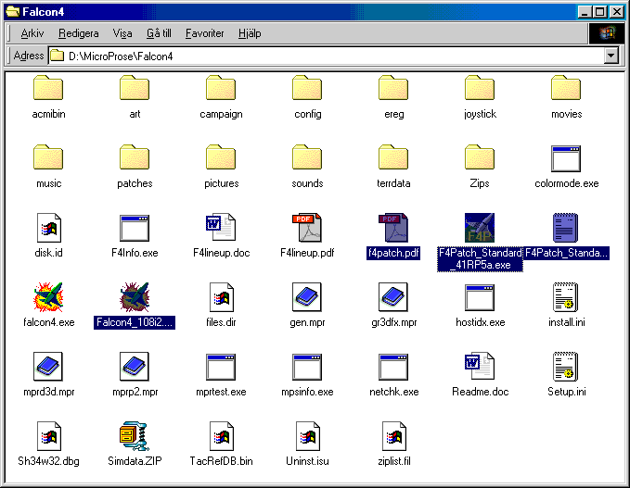Select mprtest.exe program icon
Image resolution: width=630 pixels, height=488 pixels.
click(221, 367)
